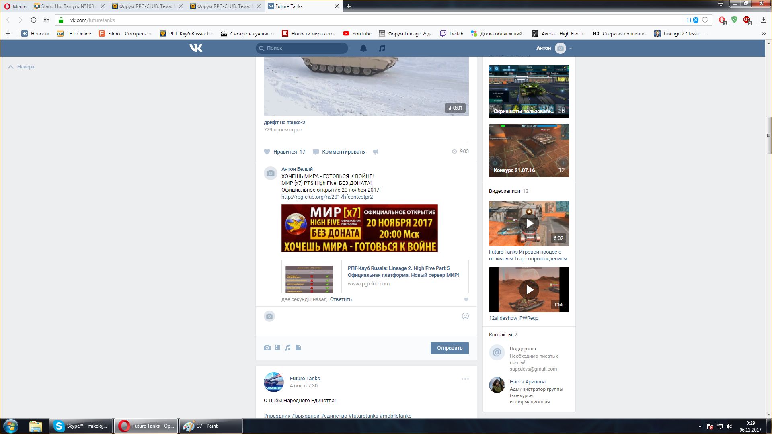Open the green shield extension icon
This screenshot has height=434, width=772.
734,20
